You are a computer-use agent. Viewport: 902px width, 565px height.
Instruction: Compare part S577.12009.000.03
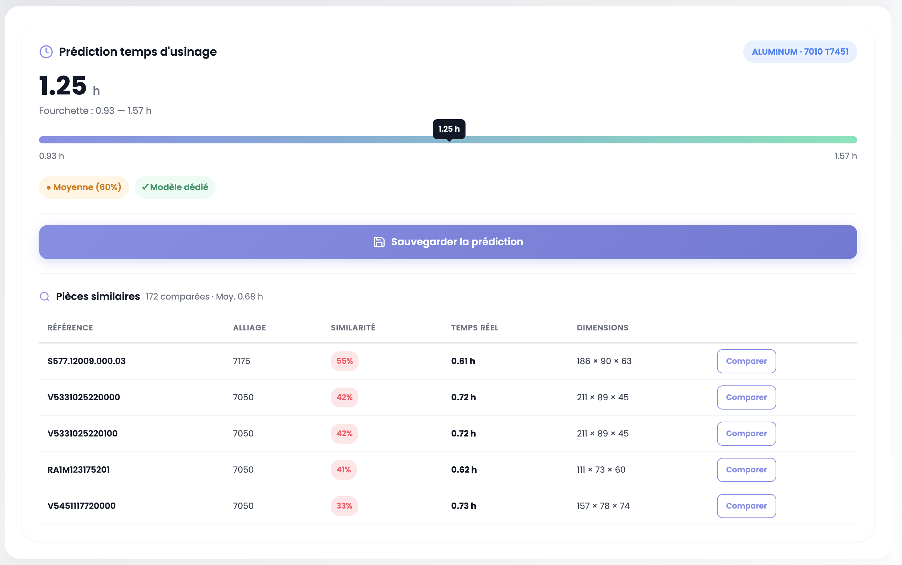click(746, 361)
